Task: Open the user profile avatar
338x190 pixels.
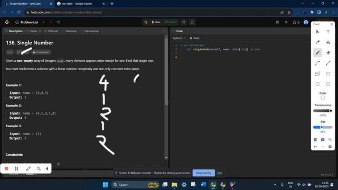Action: click(306, 22)
